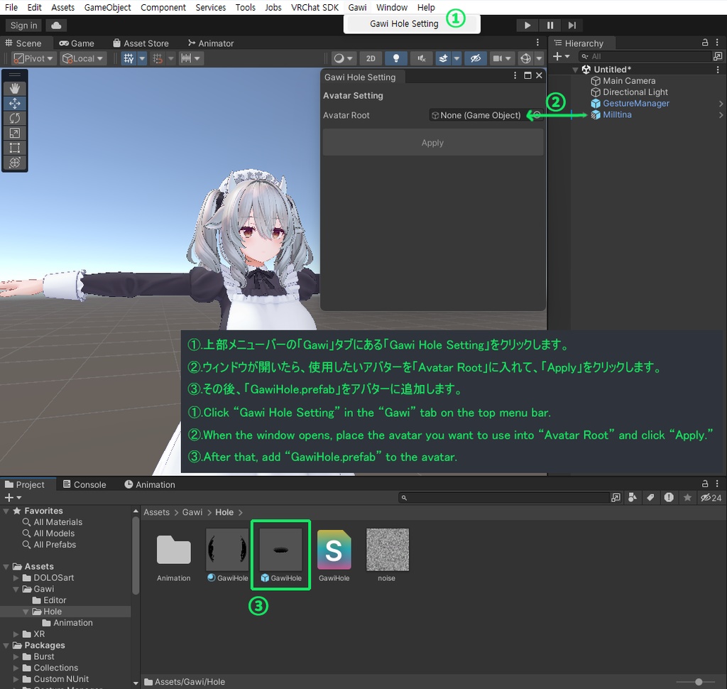Open the Pivot/Center dropdown
Screen dimensions: 727x689
(x=33, y=58)
